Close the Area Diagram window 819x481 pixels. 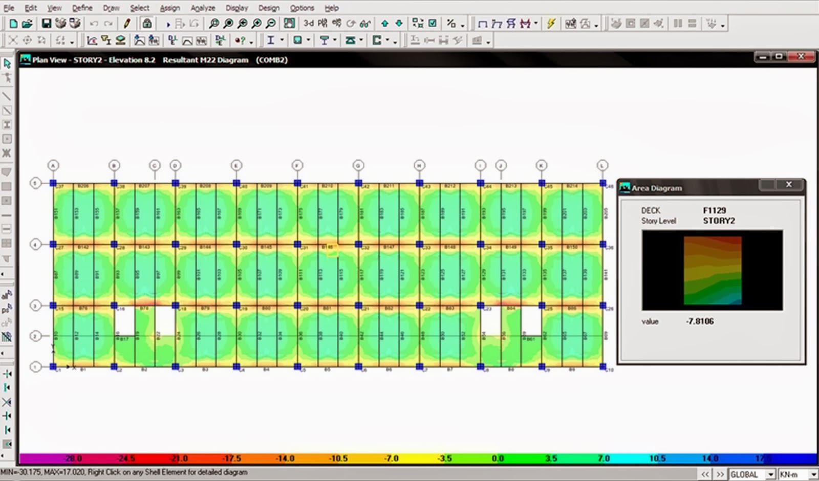coord(788,184)
